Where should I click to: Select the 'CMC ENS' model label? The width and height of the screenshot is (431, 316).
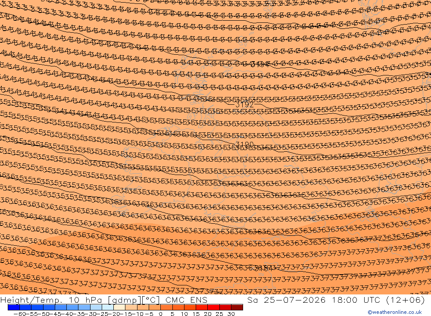coord(186,300)
